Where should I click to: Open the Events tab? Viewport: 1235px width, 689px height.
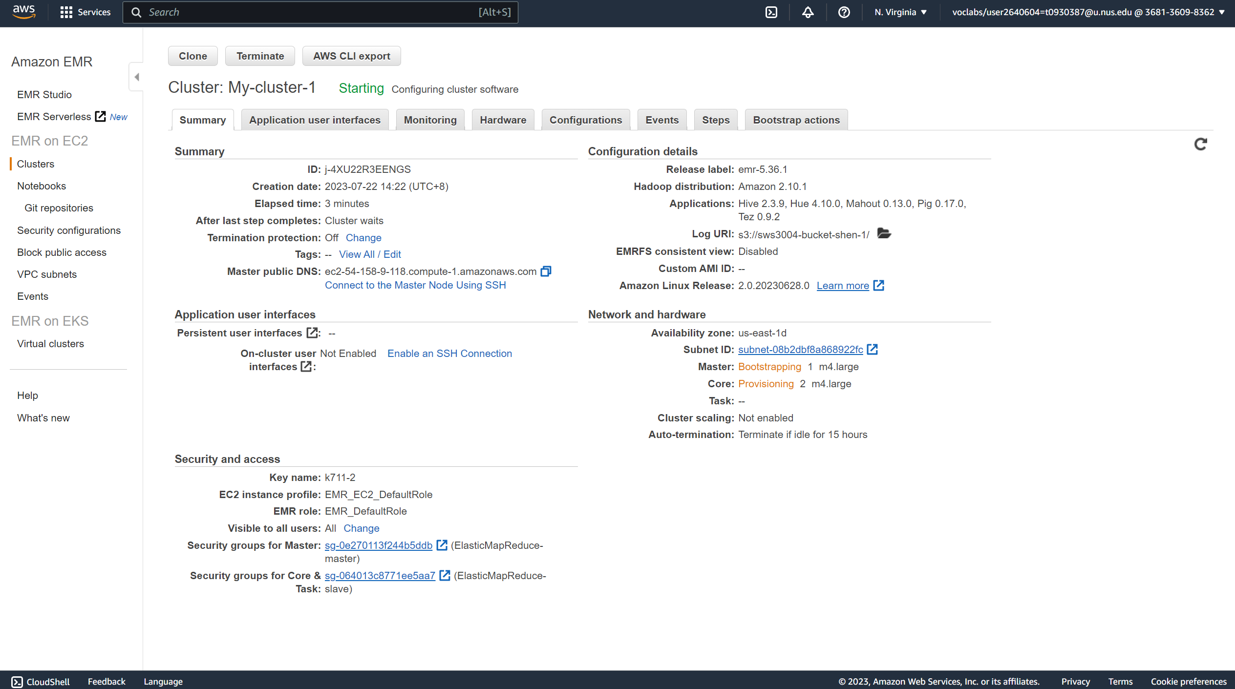tap(662, 120)
